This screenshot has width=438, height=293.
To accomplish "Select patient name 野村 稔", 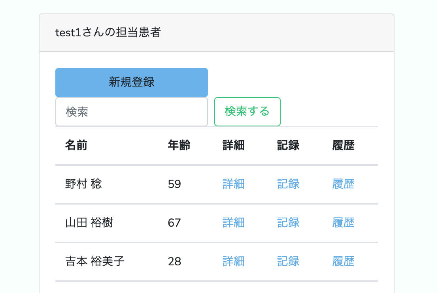I will (x=83, y=184).
